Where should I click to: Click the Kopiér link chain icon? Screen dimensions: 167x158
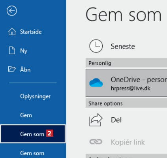pos(96,142)
